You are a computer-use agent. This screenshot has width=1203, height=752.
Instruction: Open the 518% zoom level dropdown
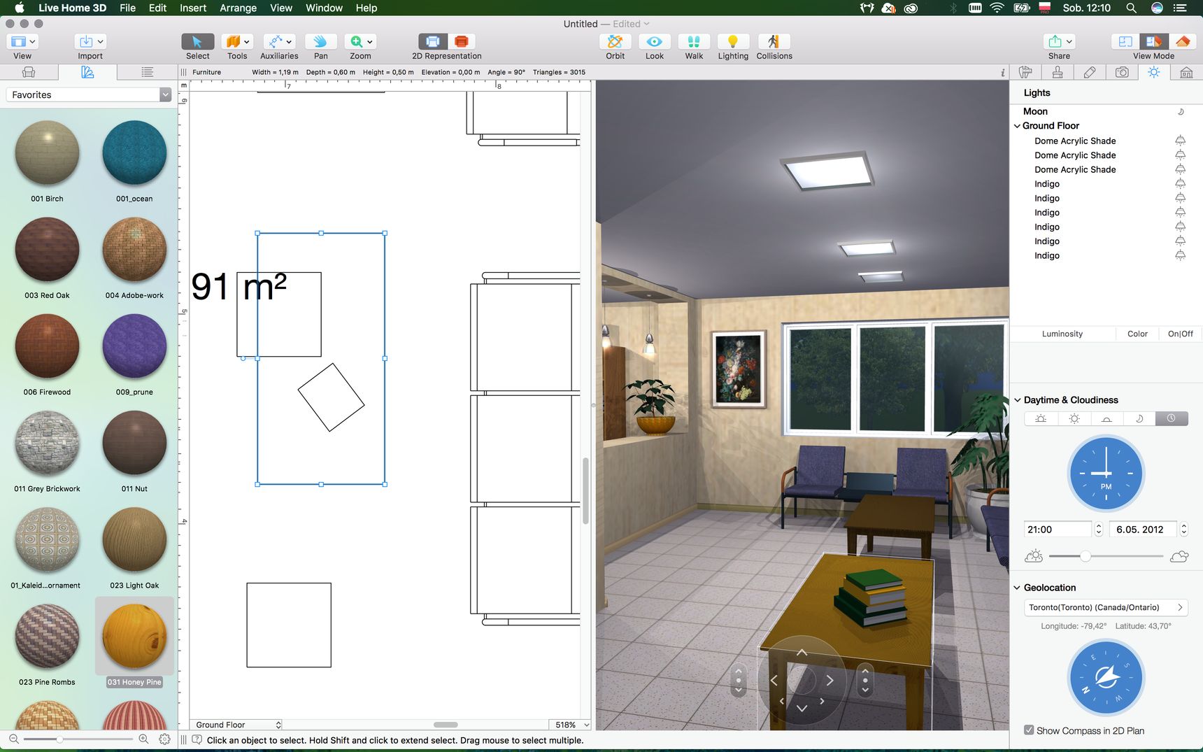coord(569,725)
